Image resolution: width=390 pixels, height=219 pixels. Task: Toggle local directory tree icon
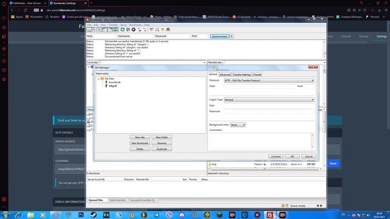click(x=104, y=30)
